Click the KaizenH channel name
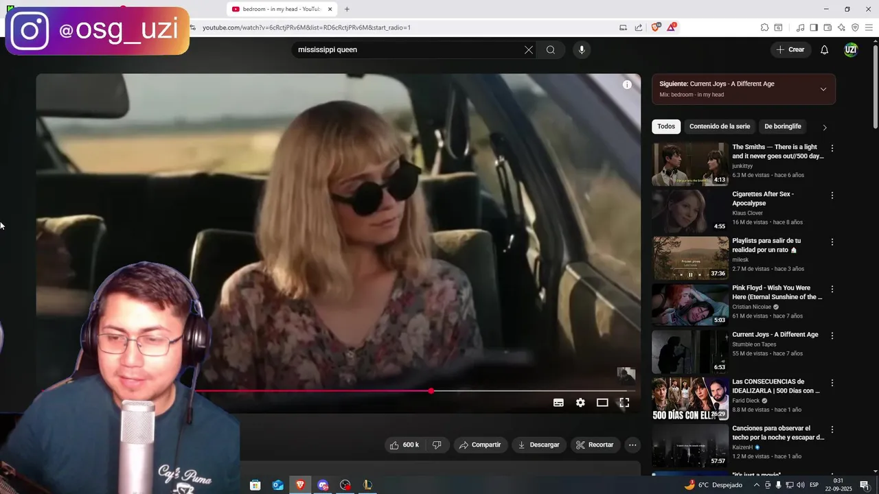This screenshot has width=879, height=494. coord(742,447)
